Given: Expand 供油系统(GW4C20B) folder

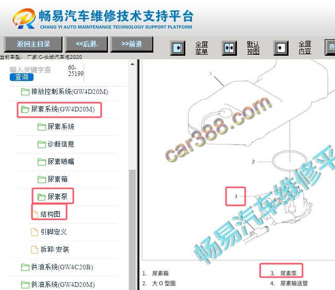Looking at the screenshot, I should pyautogui.click(x=62, y=267).
